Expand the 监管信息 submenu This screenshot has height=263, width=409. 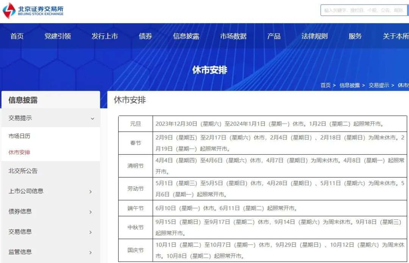click(x=51, y=252)
